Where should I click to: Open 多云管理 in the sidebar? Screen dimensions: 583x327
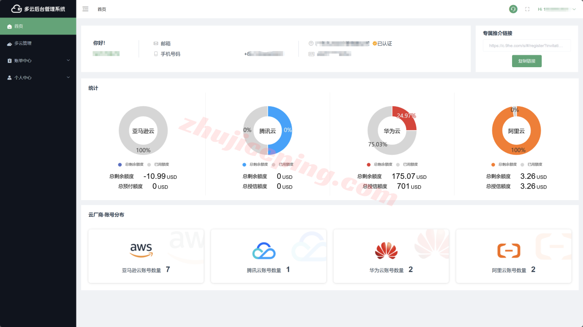coord(38,43)
